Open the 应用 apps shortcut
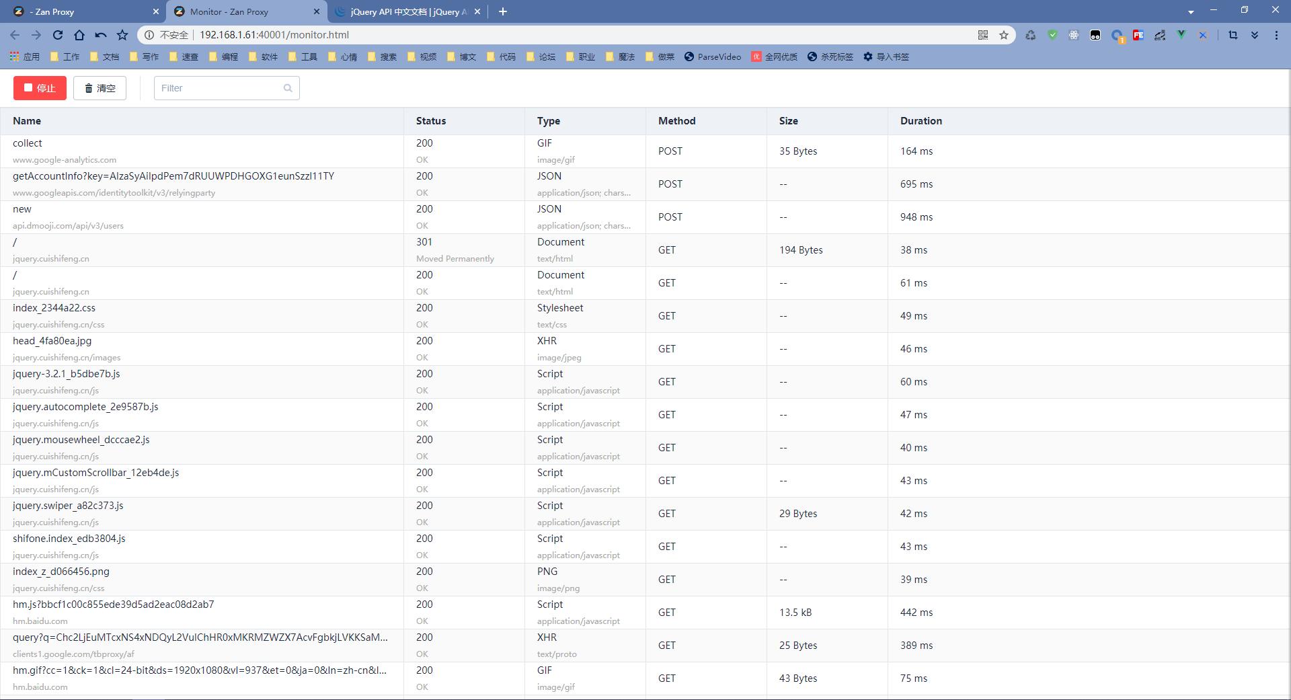Screen dimensions: 1291x700 [25, 56]
